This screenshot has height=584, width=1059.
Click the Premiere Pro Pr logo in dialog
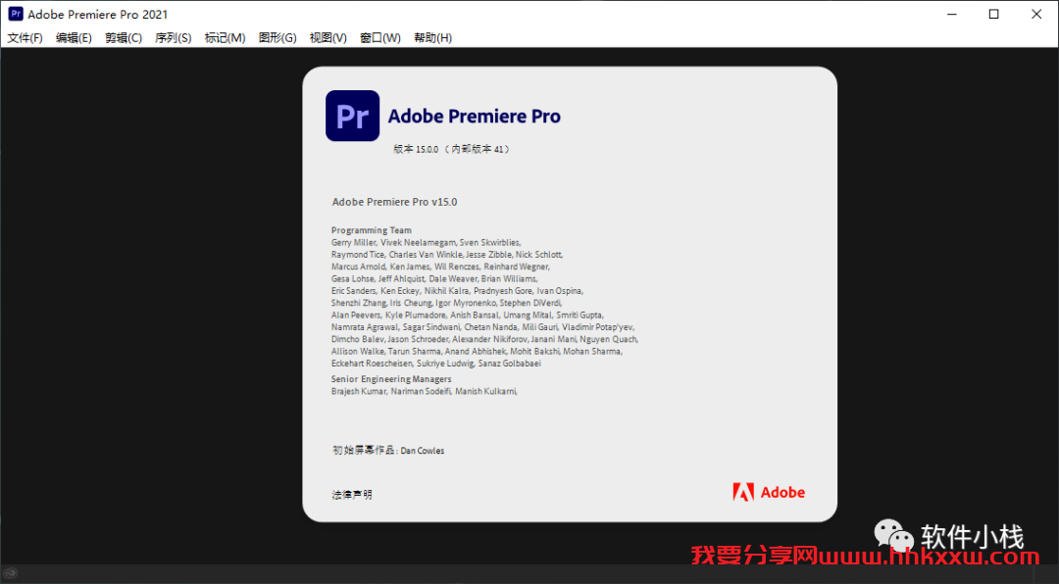[x=353, y=116]
